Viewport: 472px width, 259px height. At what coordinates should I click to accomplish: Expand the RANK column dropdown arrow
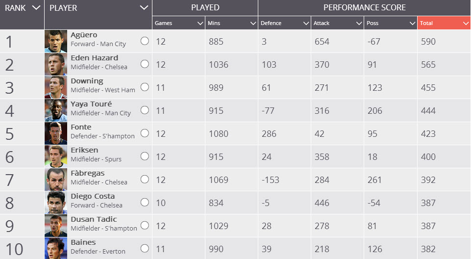click(x=36, y=8)
